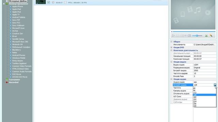Click the clock icon next to 00:00:57

coord(53,2)
